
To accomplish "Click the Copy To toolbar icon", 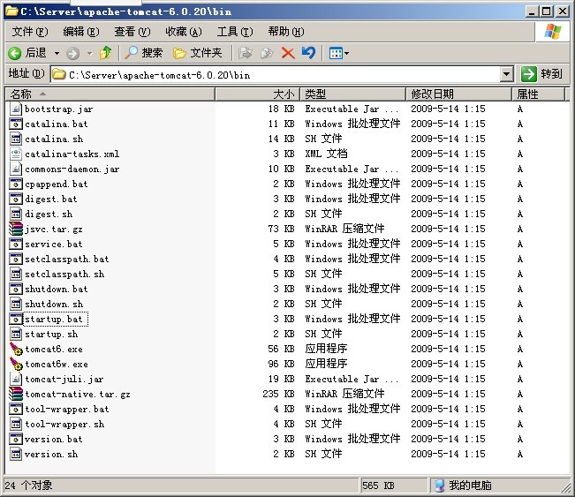I will tap(267, 53).
